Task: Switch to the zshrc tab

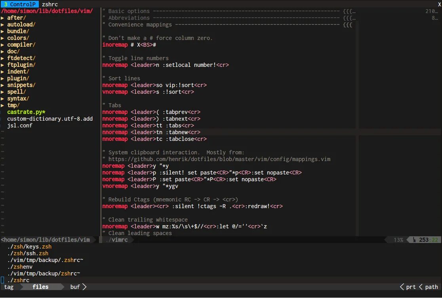Action: click(50, 4)
